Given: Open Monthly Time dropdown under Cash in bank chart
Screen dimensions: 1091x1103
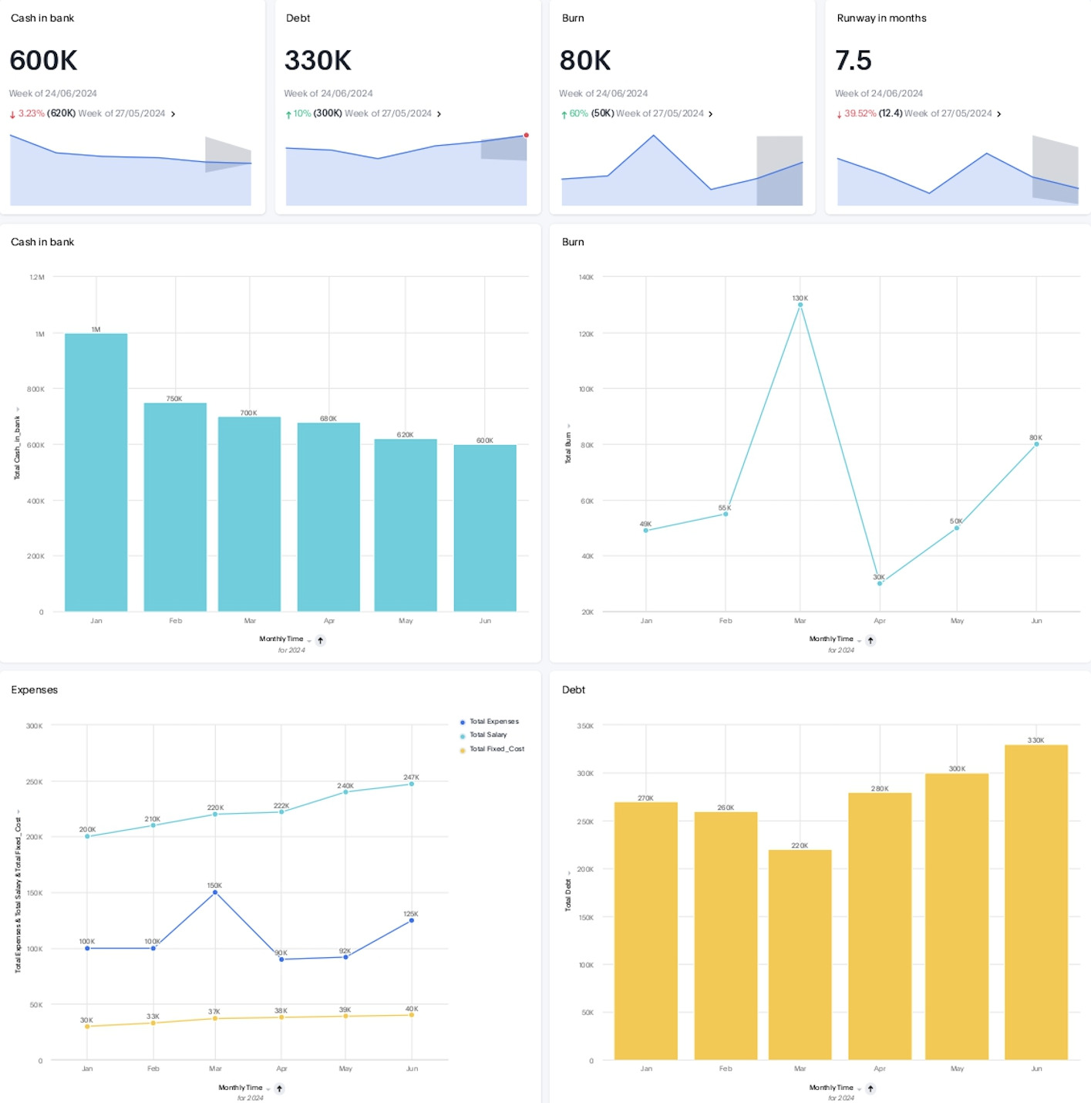Looking at the screenshot, I should tap(285, 639).
